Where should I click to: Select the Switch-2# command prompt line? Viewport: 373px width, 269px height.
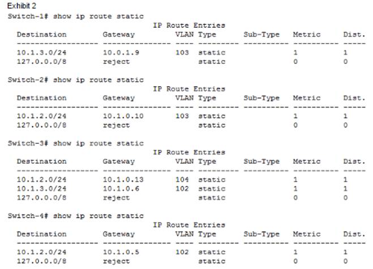[75, 80]
